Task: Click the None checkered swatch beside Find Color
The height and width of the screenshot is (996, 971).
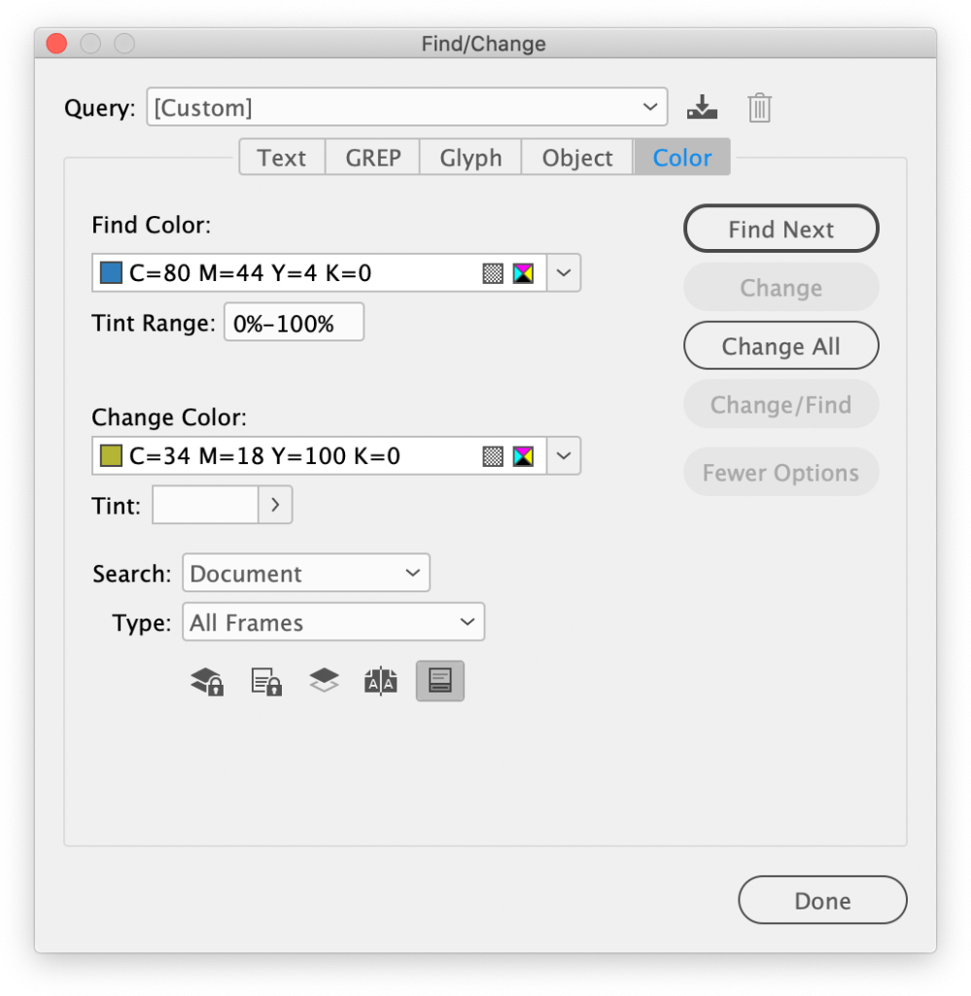Action: pyautogui.click(x=494, y=272)
